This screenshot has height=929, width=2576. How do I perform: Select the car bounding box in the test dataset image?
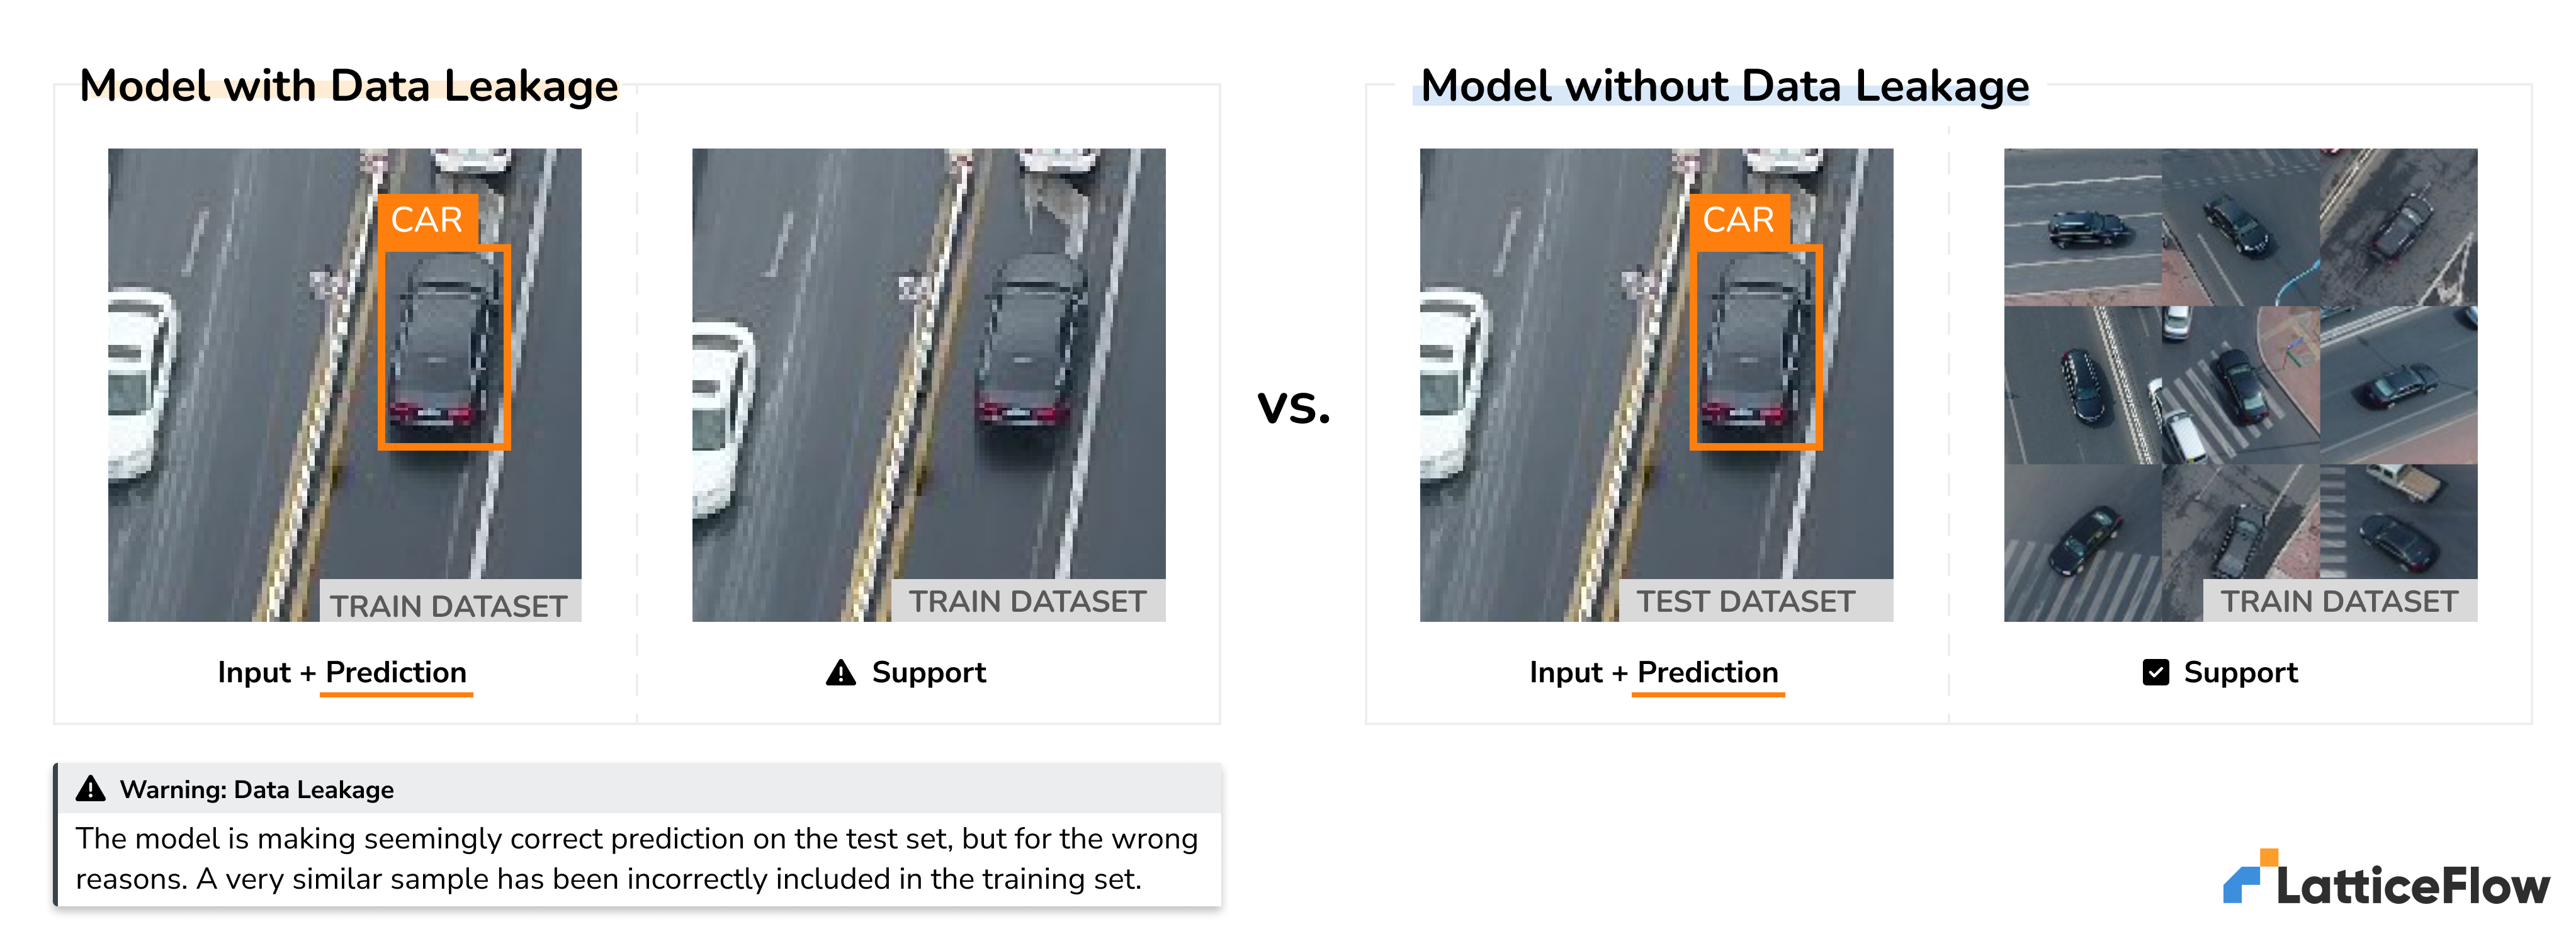pyautogui.click(x=1756, y=346)
